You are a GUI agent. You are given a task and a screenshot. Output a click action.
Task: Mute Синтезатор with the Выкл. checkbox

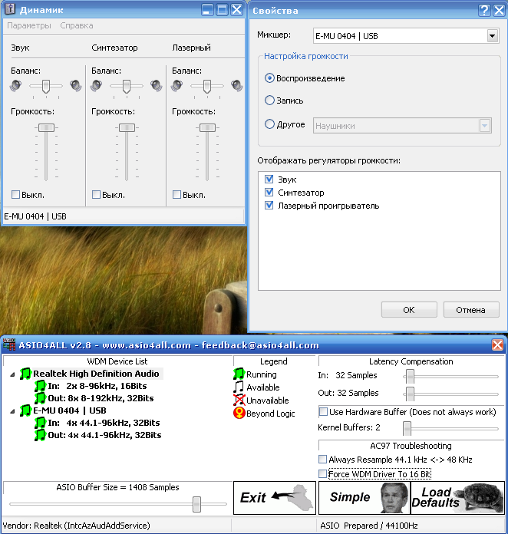(x=96, y=194)
